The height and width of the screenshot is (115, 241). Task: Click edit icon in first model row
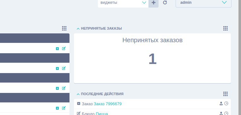pos(64,49)
